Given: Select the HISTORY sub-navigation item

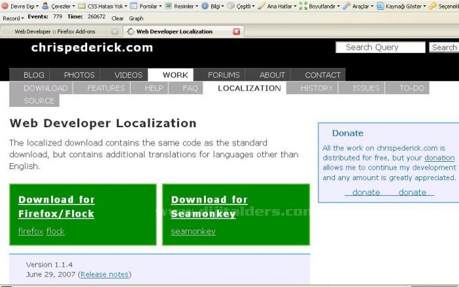Looking at the screenshot, I should tap(316, 88).
